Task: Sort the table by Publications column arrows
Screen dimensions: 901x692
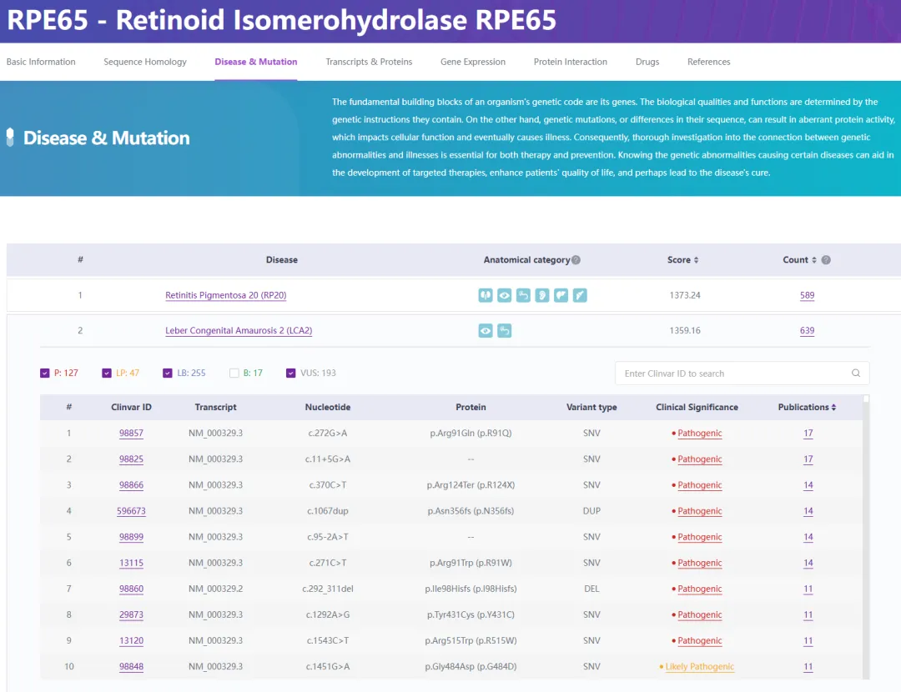Action: [x=833, y=408]
